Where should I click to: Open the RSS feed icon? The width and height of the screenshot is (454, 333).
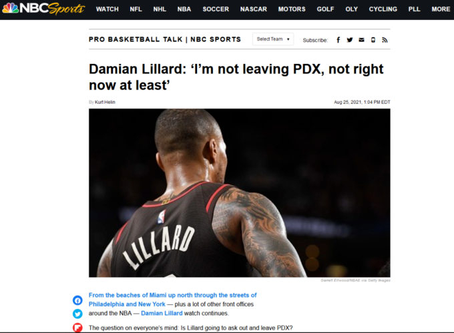click(385, 40)
